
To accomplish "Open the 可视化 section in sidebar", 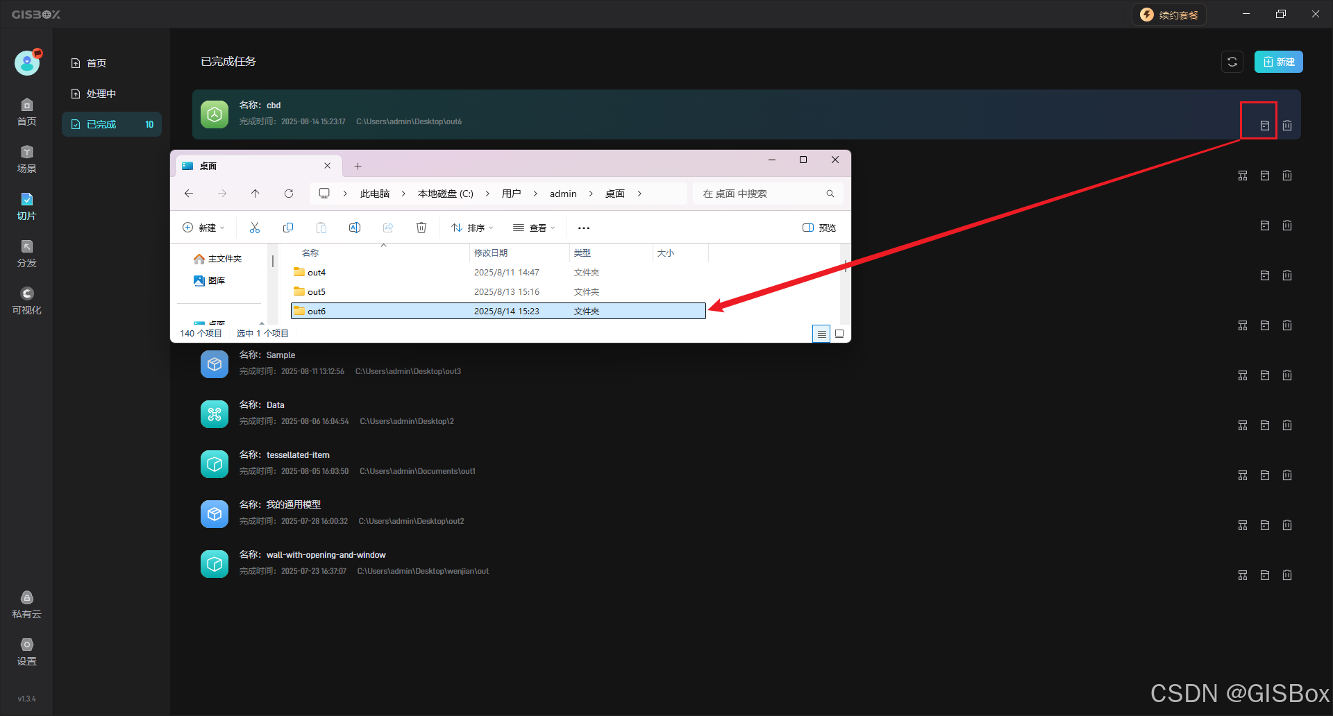I will tap(27, 300).
